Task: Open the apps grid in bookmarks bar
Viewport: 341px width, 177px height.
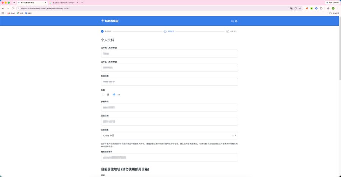Action: point(3,13)
